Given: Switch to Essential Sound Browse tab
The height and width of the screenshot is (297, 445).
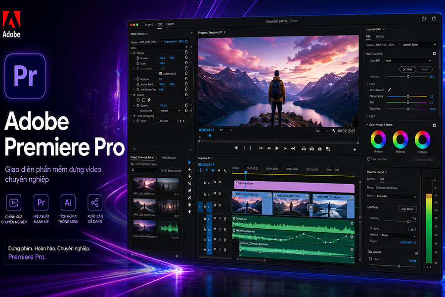Looking at the screenshot, I should point(371,179).
